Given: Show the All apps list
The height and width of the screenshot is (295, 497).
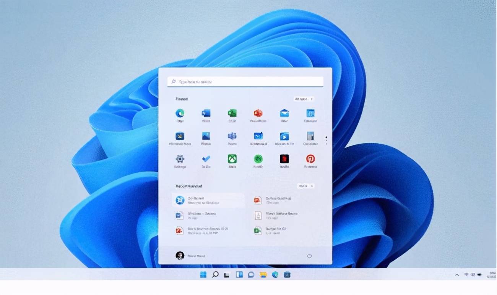Looking at the screenshot, I should coord(304,99).
